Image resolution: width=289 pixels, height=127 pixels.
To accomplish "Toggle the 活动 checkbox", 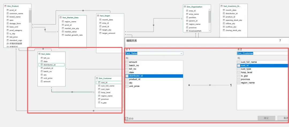I will tap(126, 118).
